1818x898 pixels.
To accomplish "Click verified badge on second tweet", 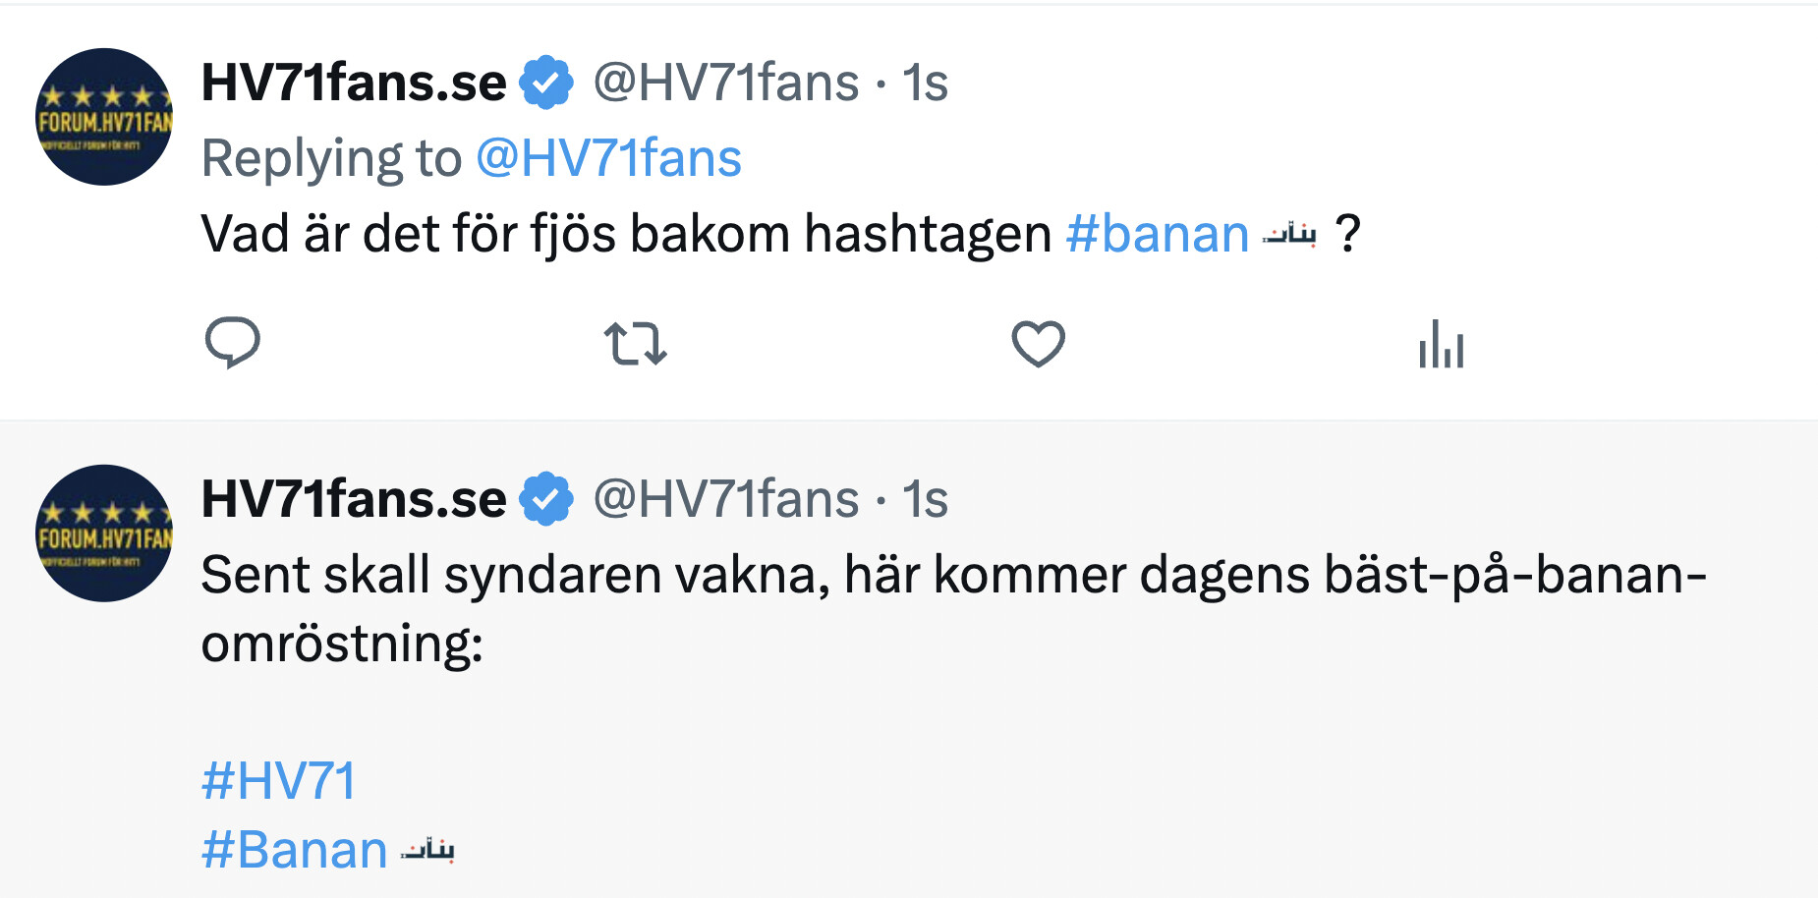I will coord(546,499).
